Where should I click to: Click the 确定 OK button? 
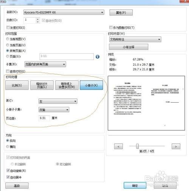tap(135, 185)
